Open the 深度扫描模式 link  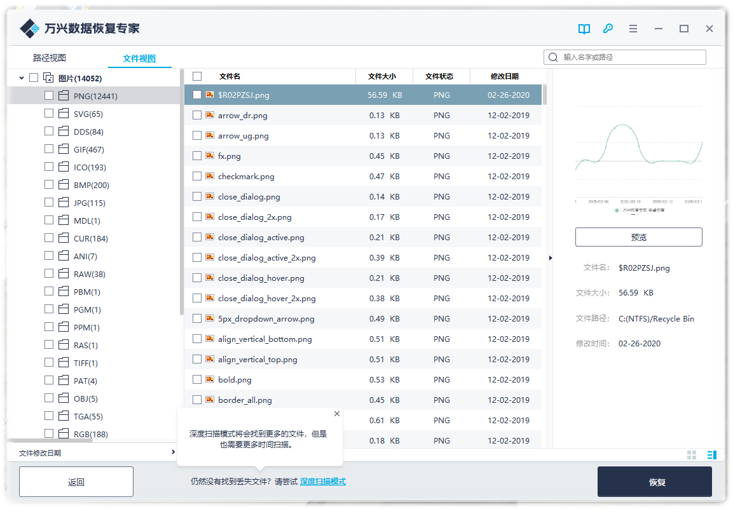(323, 482)
